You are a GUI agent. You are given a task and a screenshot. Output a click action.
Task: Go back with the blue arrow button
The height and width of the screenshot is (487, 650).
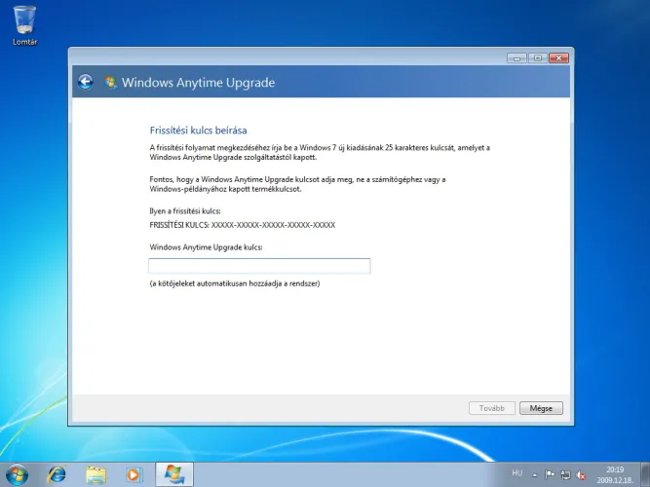[x=86, y=82]
